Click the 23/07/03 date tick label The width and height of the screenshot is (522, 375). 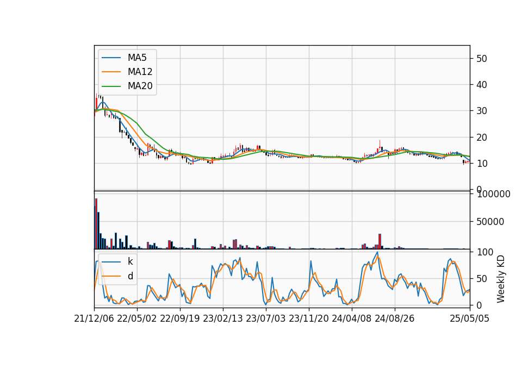[266, 318]
